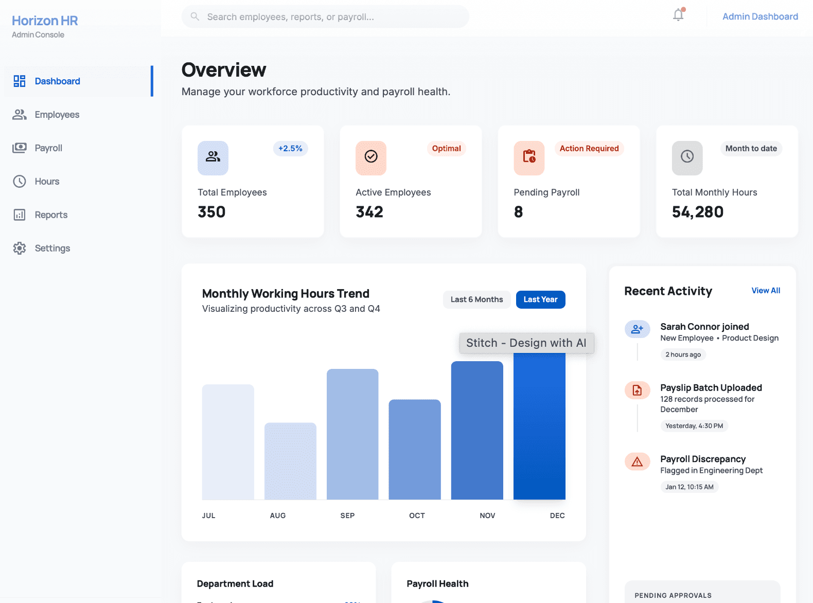Click the Reports chart icon in sidebar
The height and width of the screenshot is (603, 813).
pyautogui.click(x=20, y=215)
